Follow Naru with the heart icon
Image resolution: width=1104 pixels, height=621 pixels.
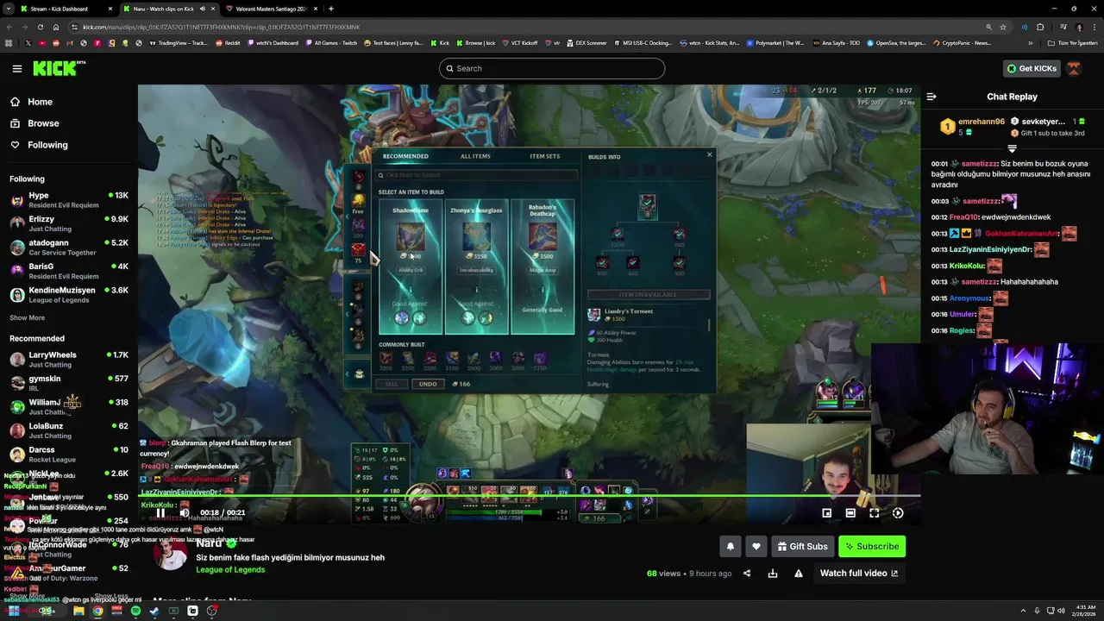click(x=756, y=546)
